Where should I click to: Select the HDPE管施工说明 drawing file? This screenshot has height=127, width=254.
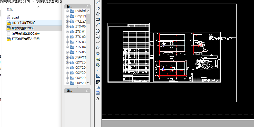pos(24,23)
